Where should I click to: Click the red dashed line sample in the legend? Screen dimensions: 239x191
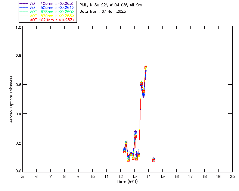[24, 20]
